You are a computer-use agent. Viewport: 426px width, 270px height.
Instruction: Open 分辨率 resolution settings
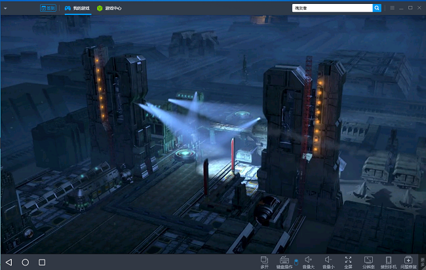pyautogui.click(x=368, y=262)
